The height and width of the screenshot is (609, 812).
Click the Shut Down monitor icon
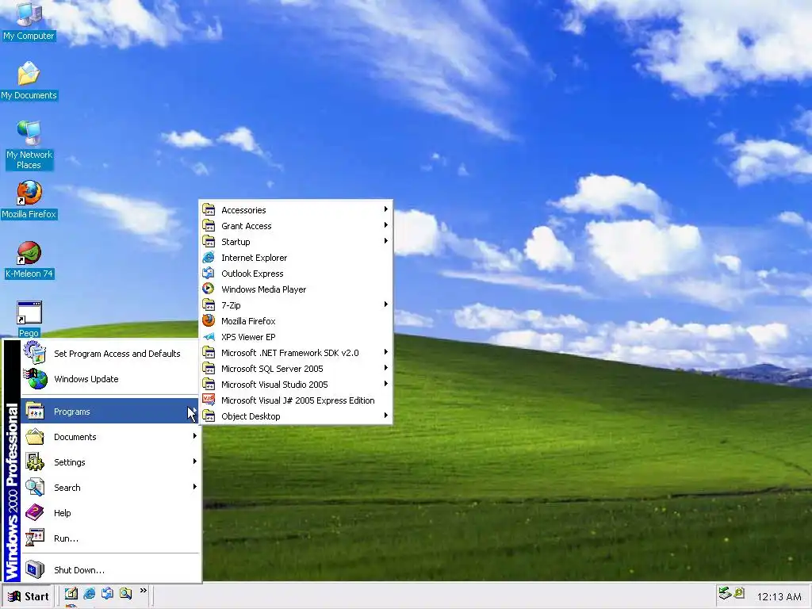click(x=35, y=569)
